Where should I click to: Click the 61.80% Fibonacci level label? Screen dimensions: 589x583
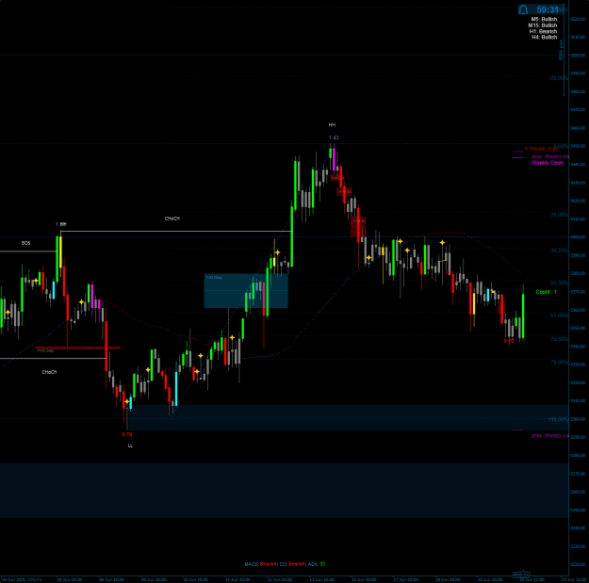(x=560, y=316)
